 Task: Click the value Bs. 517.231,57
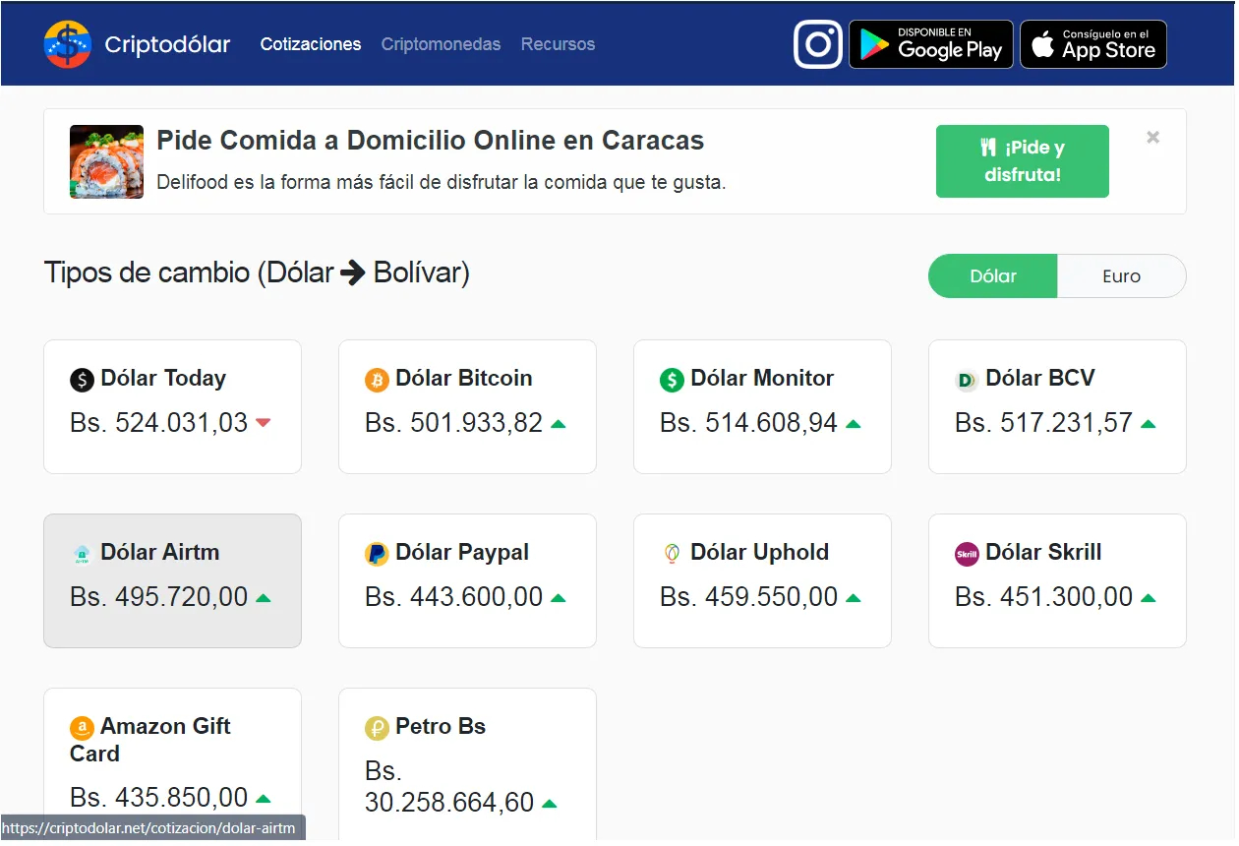click(x=1044, y=423)
